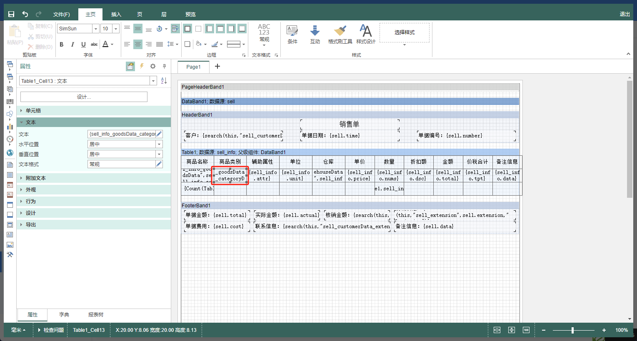Edit the text format (常规) with the pencil icon
Screen dimensions: 637x341
[159, 164]
